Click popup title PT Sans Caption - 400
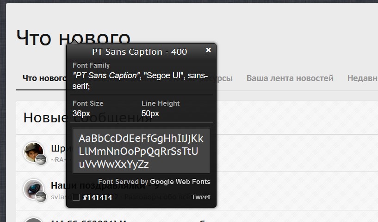The height and width of the screenshot is (222, 378). coord(140,52)
